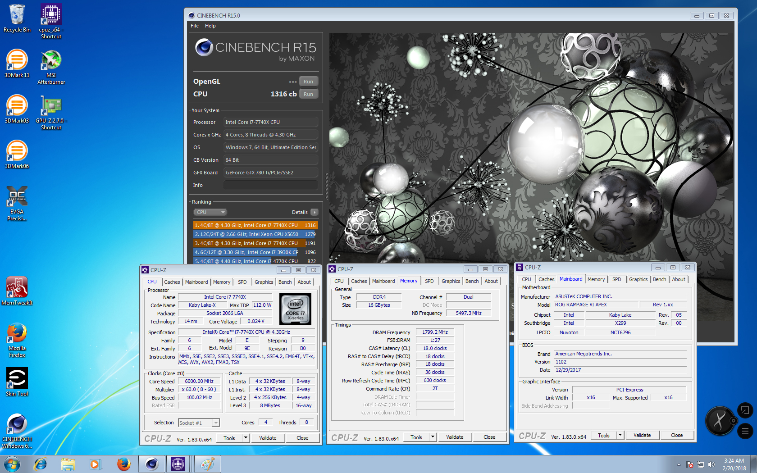Open Tools dropdown arrow in Memory tab window
The width and height of the screenshot is (757, 473).
coord(433,437)
